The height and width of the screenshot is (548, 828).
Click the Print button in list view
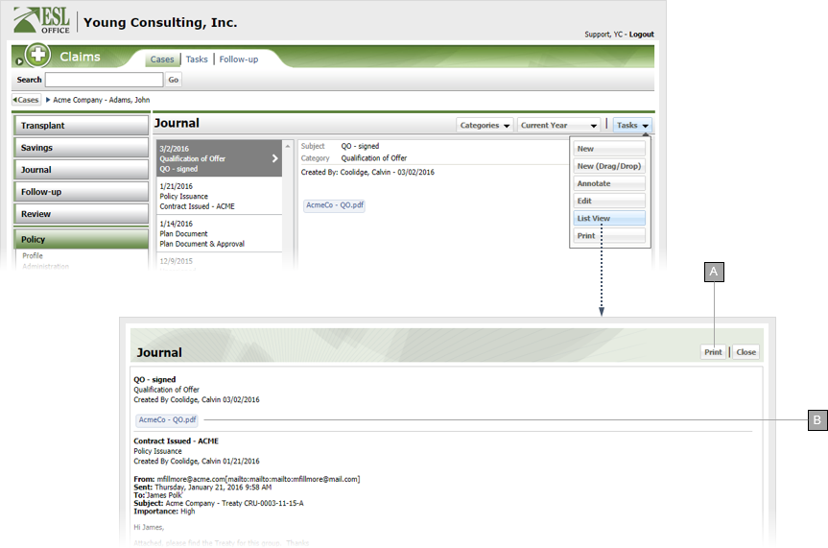click(713, 352)
